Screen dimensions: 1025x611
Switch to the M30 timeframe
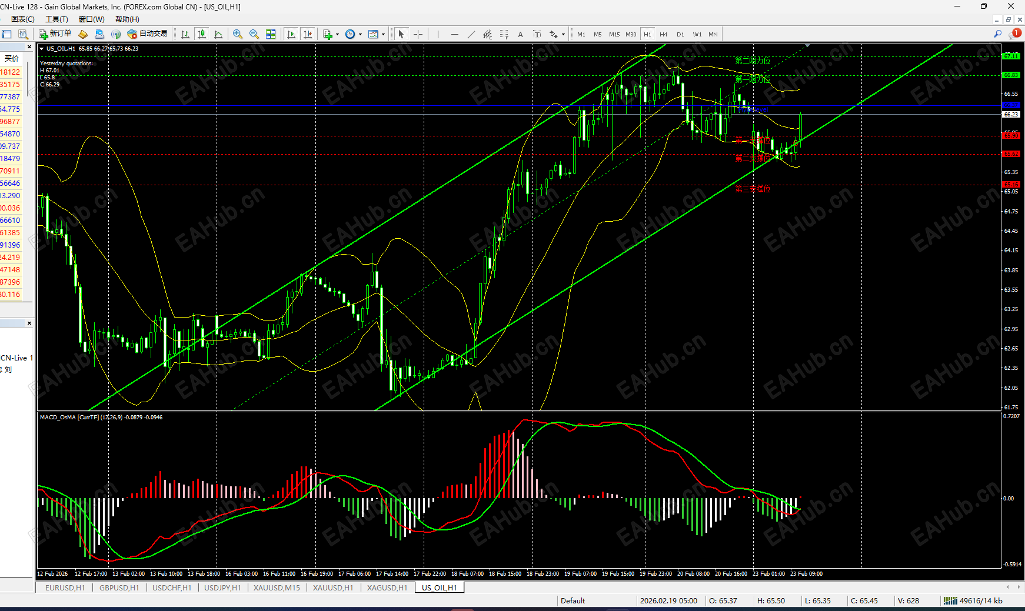[x=631, y=34]
